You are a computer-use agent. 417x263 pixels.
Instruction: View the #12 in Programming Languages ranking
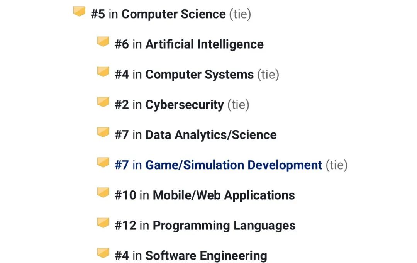(205, 226)
